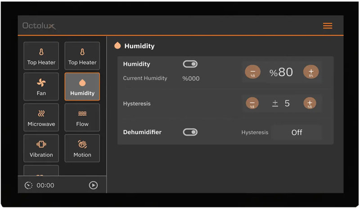Open the Flow control tile
This screenshot has width=360, height=208.
coord(82,117)
